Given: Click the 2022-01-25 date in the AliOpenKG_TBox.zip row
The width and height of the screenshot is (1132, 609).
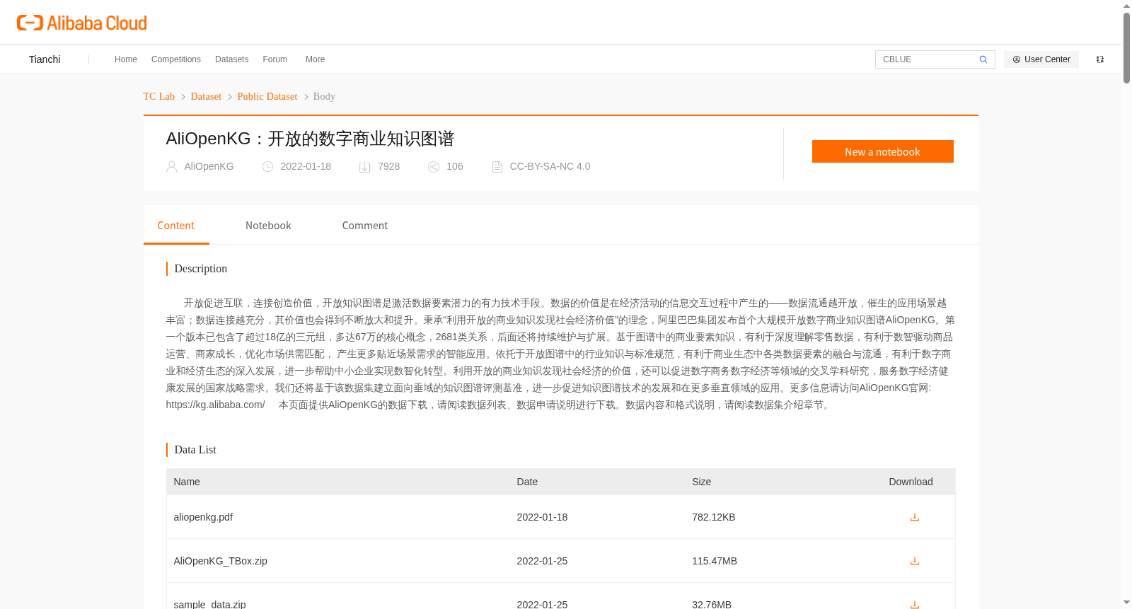Looking at the screenshot, I should (x=542, y=561).
